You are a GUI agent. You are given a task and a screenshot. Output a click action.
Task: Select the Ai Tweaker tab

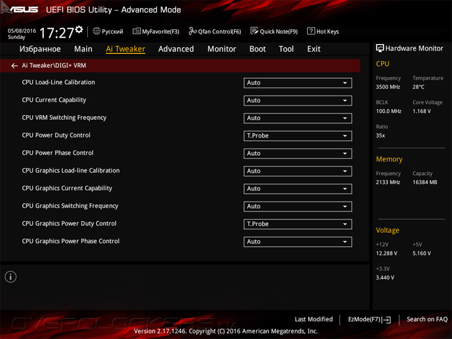tap(126, 49)
